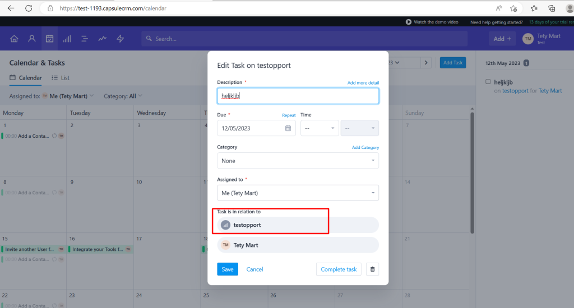Click Cancel in the dialog
The width and height of the screenshot is (574, 308).
[x=255, y=269]
